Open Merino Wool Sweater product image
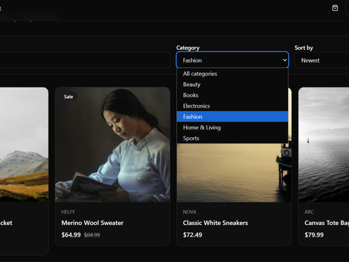This screenshot has width=349, height=262. (x=113, y=144)
